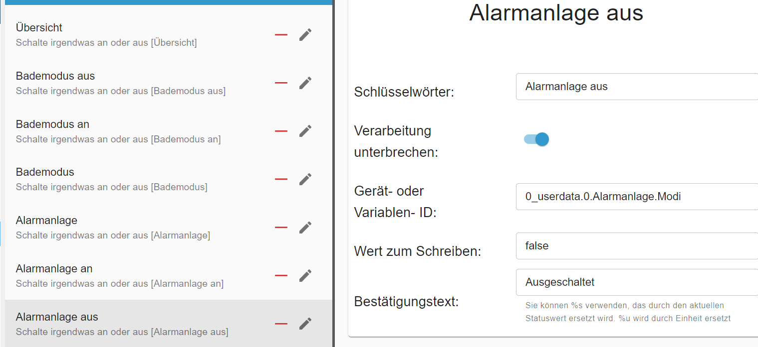Image resolution: width=758 pixels, height=347 pixels.
Task: Edit the plain Bademodus rule
Action: click(x=305, y=179)
